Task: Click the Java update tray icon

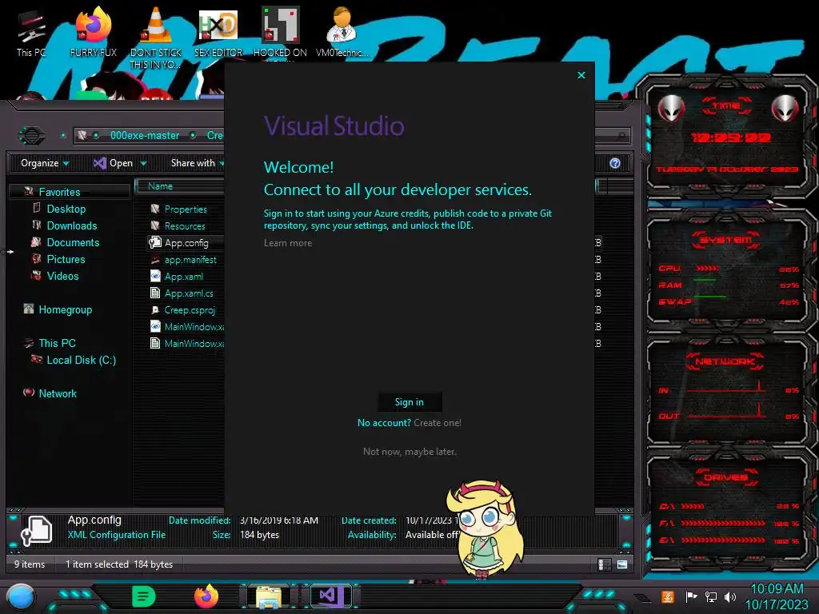Action: tap(668, 596)
